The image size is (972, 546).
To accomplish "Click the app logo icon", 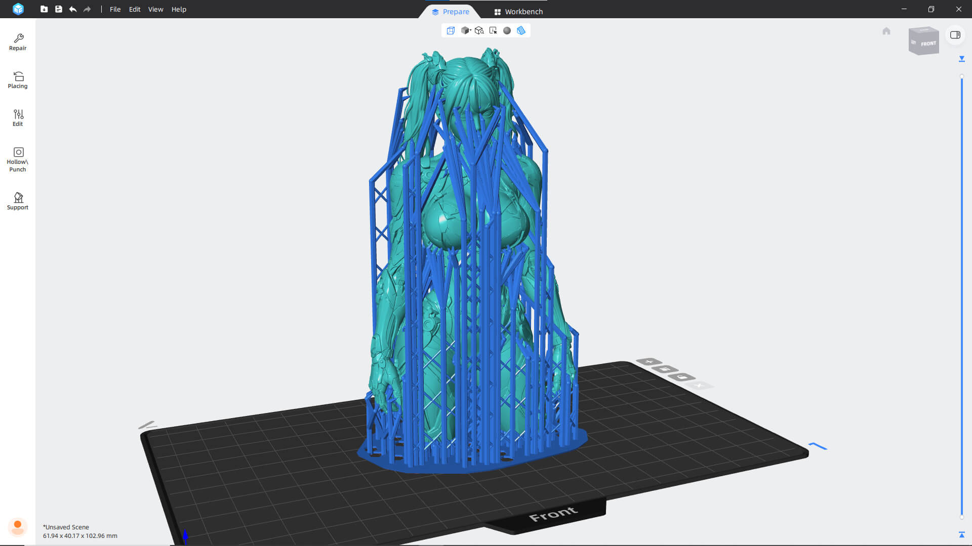I will click(18, 9).
